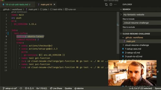
Task: Click markdown icon of 2-setup-s3.md
Action: click(x=123, y=53)
